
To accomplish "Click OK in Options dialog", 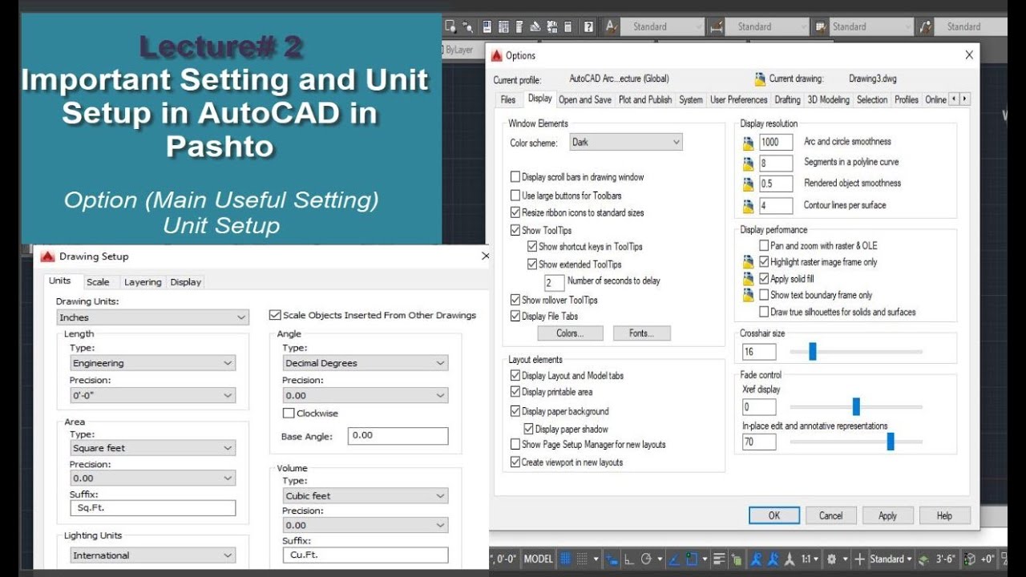I will [x=774, y=516].
